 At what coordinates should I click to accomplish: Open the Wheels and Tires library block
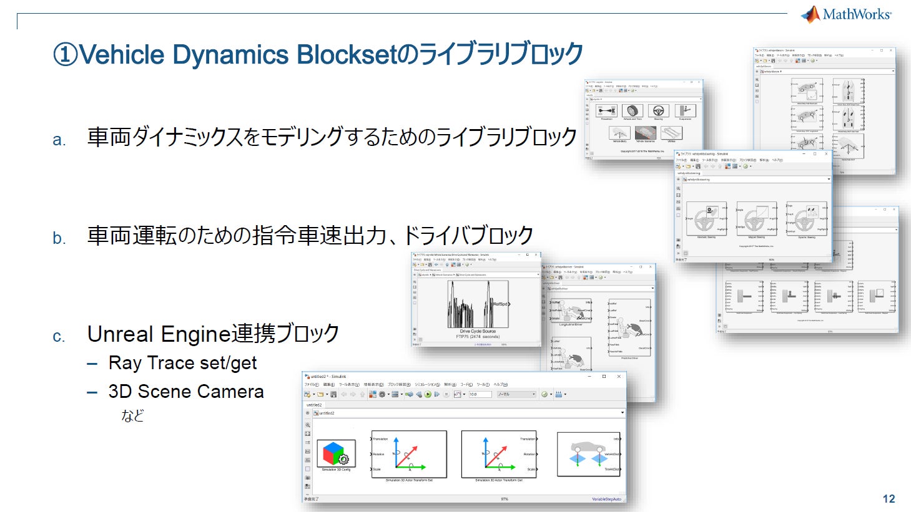point(633,111)
